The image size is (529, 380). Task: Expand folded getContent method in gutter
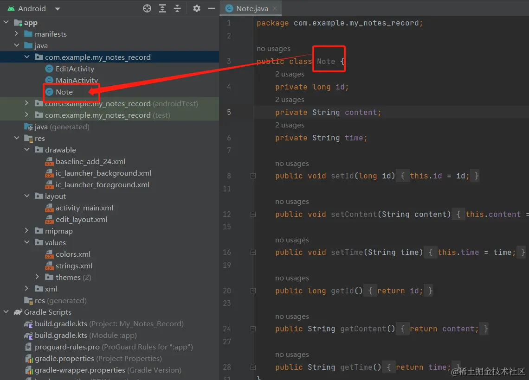tap(253, 329)
